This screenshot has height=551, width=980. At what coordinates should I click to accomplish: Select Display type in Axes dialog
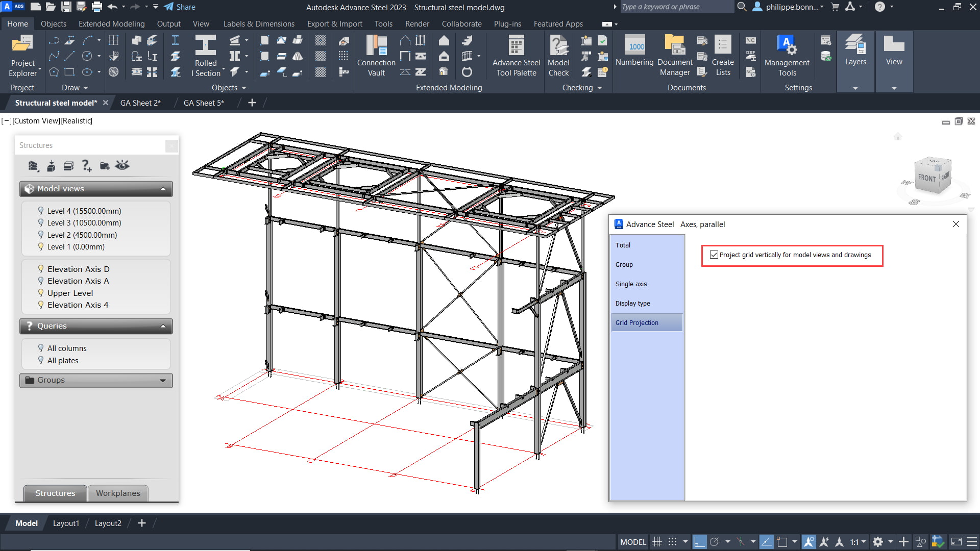point(647,303)
